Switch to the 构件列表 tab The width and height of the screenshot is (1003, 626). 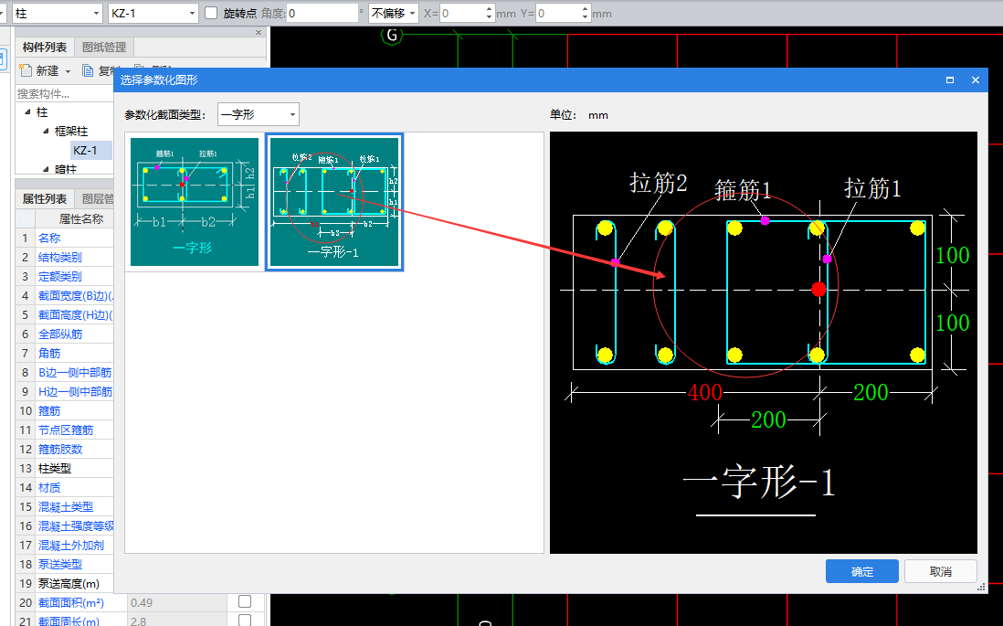45,48
